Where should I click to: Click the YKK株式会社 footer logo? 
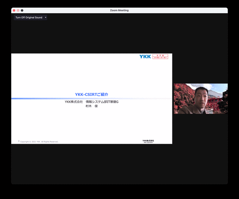click(148, 141)
